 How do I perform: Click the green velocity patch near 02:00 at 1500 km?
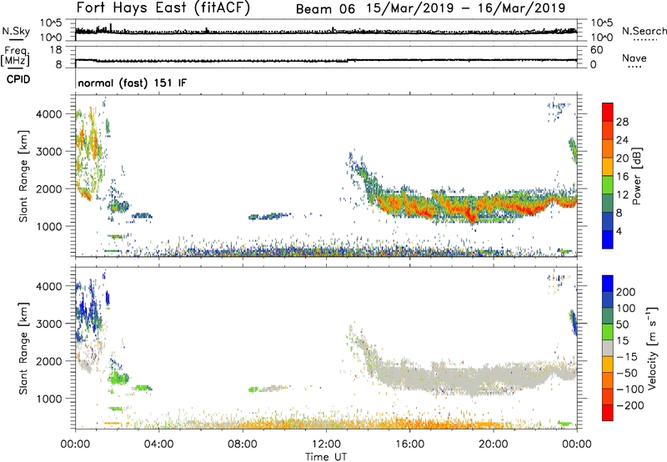[118, 378]
